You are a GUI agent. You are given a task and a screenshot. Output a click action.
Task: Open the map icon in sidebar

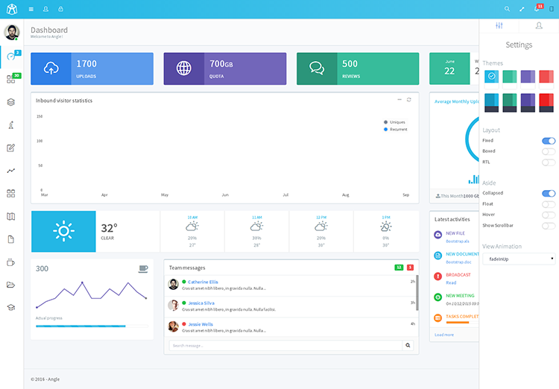(x=11, y=216)
